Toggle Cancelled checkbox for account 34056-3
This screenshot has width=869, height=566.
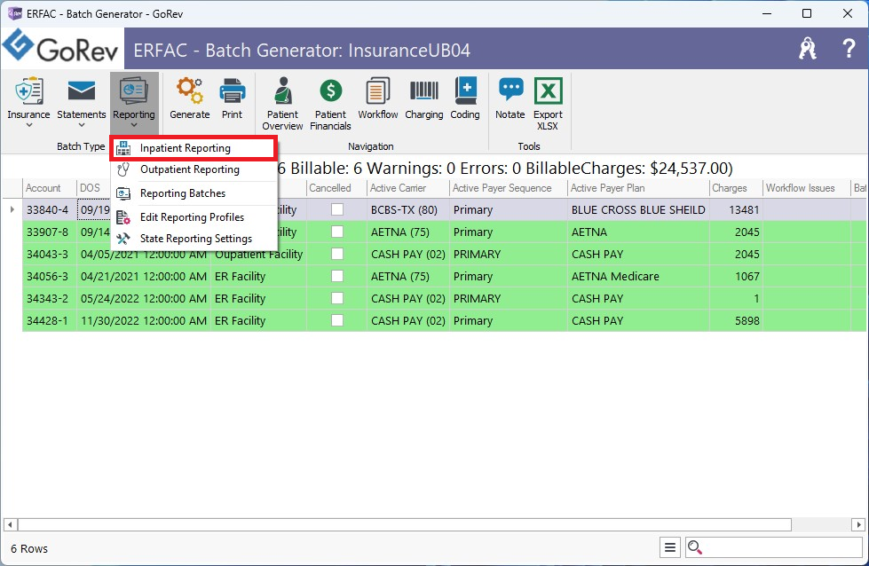[337, 276]
